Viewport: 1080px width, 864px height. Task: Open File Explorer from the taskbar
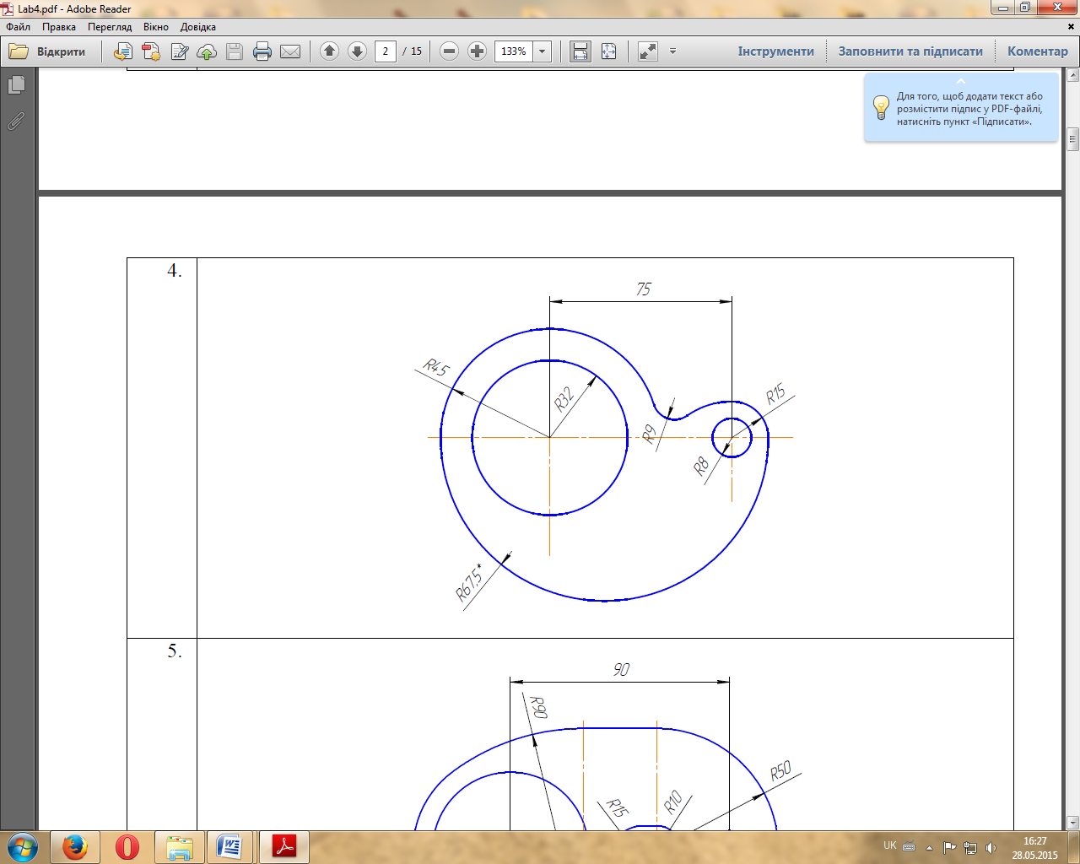coord(179,847)
